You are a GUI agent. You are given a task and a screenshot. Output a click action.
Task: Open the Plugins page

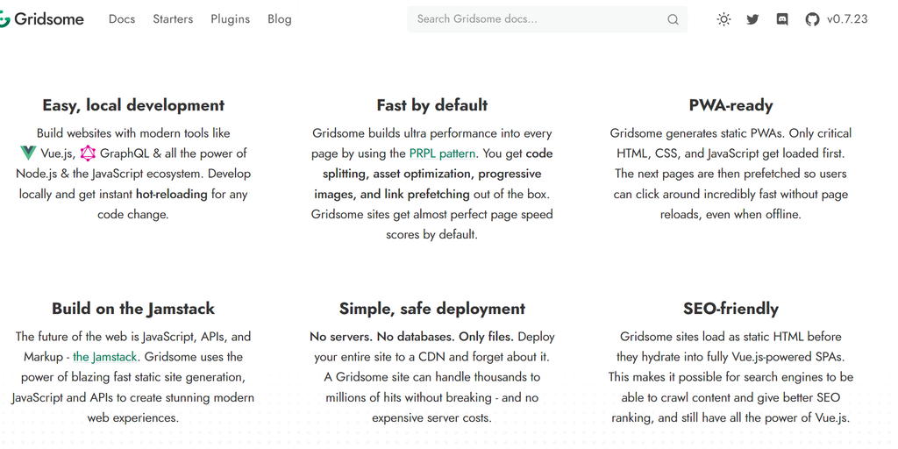coord(231,19)
